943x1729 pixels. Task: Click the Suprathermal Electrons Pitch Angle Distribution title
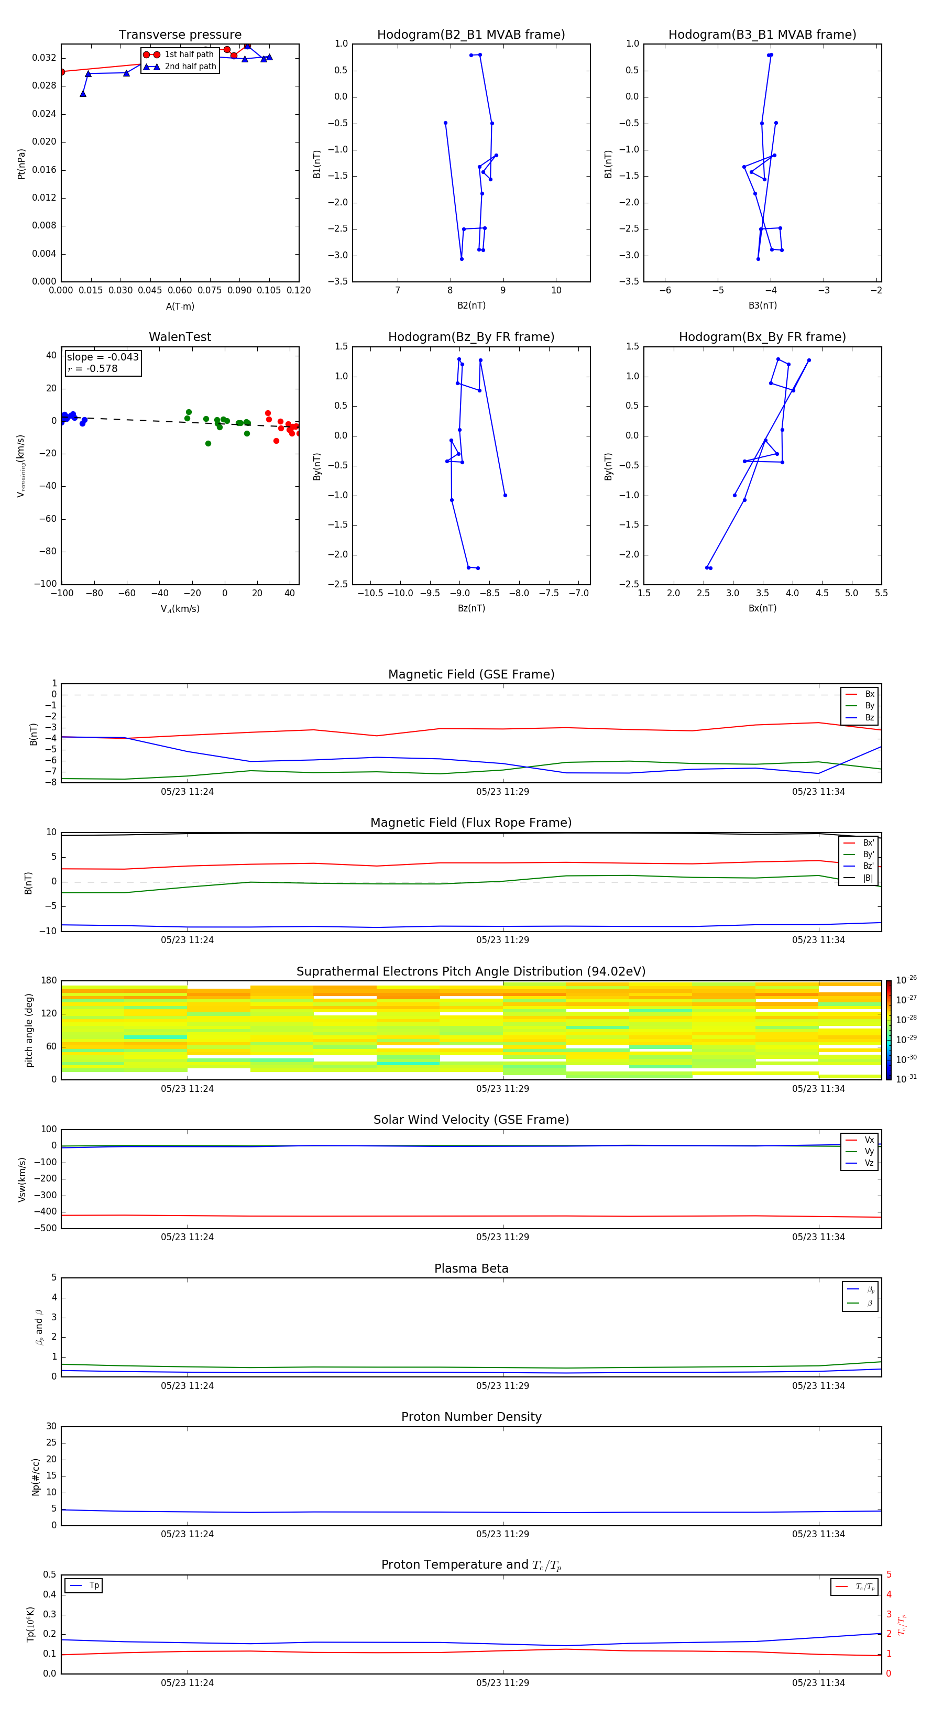click(x=471, y=972)
